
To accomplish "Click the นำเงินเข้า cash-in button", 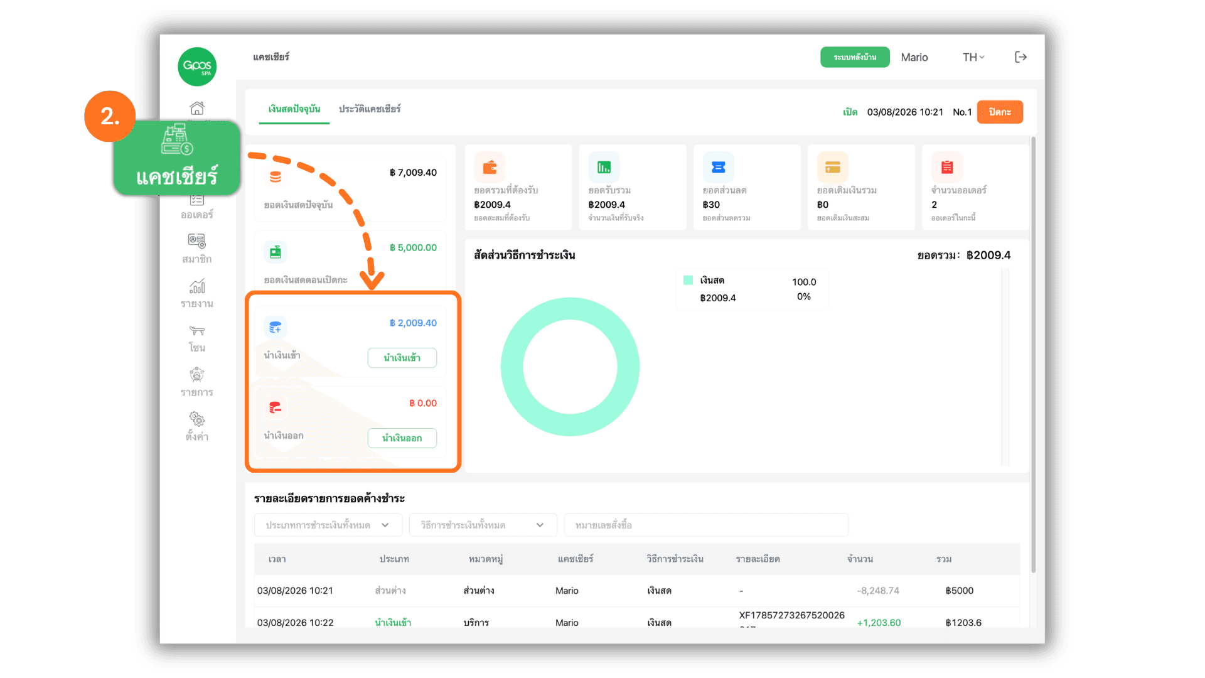I will pos(402,358).
